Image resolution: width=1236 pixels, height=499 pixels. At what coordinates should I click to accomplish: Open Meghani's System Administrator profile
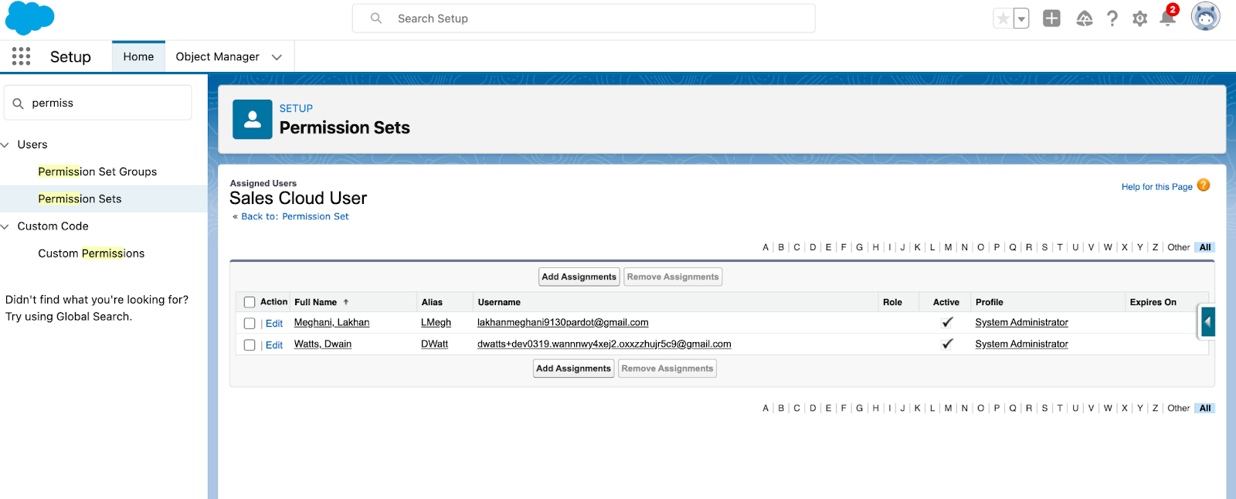(1022, 323)
